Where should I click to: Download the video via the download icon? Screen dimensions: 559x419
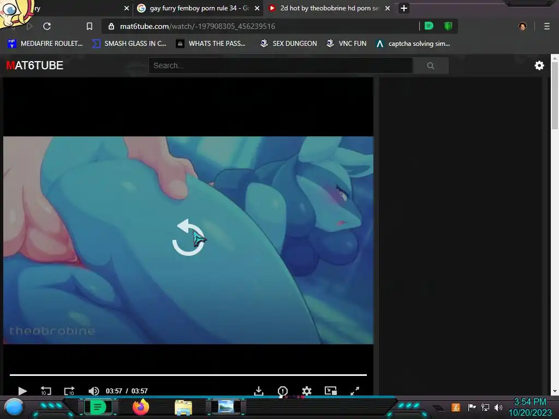click(259, 391)
